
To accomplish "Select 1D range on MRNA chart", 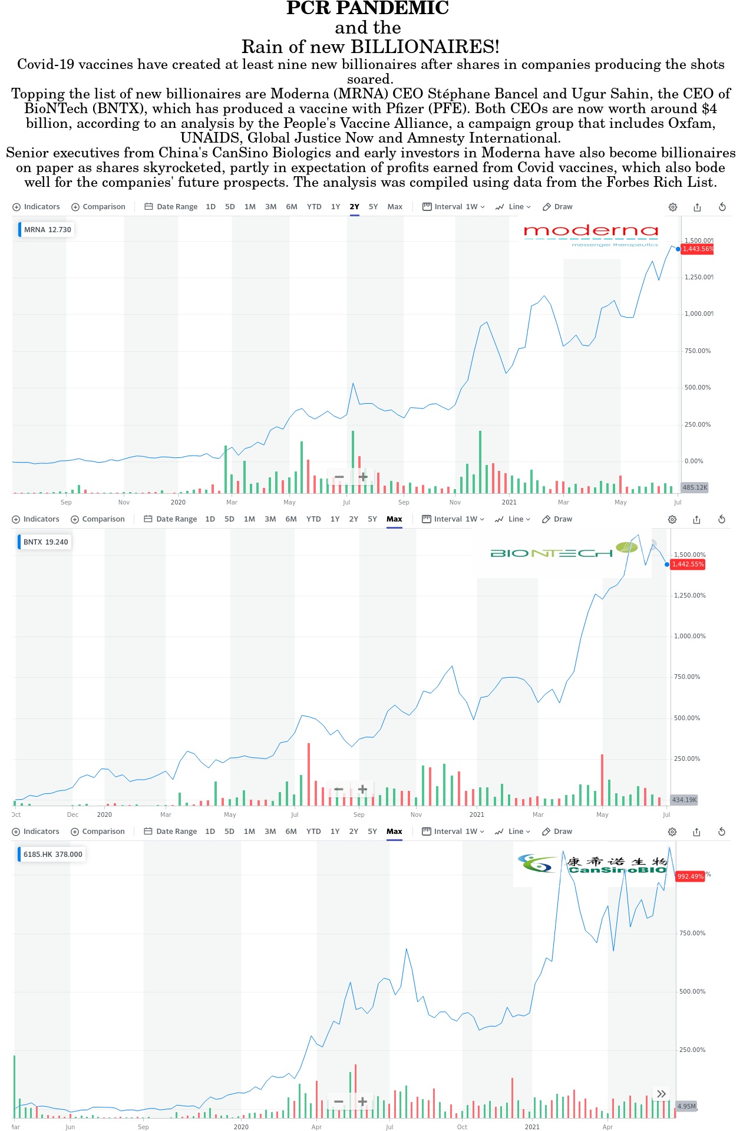I will [210, 207].
